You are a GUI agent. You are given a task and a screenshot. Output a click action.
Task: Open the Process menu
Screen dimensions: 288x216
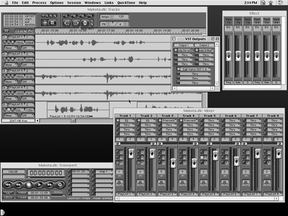[39, 3]
